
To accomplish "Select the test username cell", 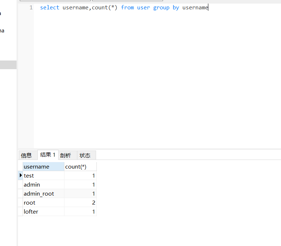I will [x=44, y=175].
